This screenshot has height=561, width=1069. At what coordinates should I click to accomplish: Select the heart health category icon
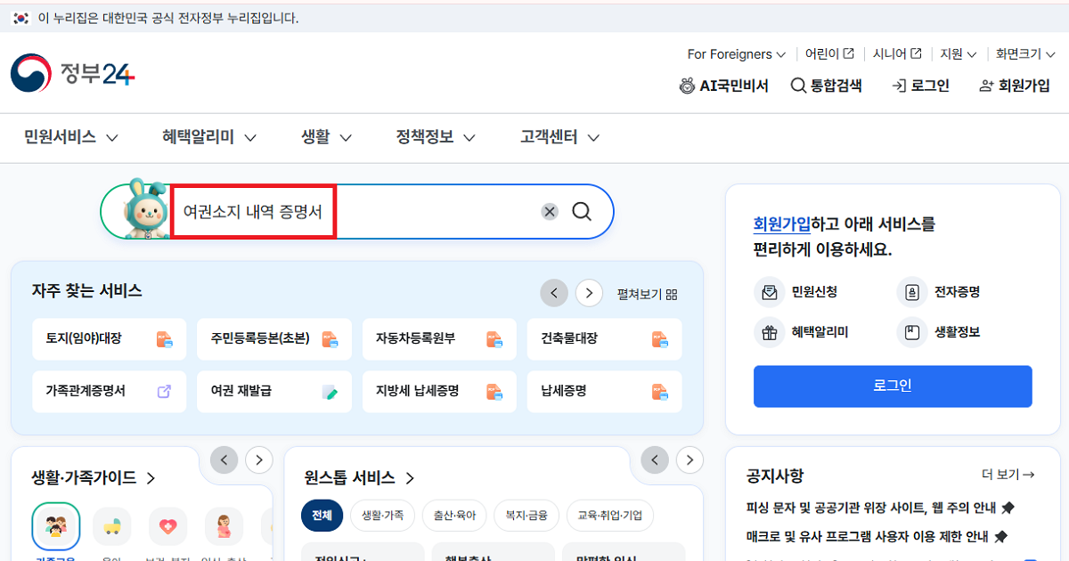(x=167, y=527)
